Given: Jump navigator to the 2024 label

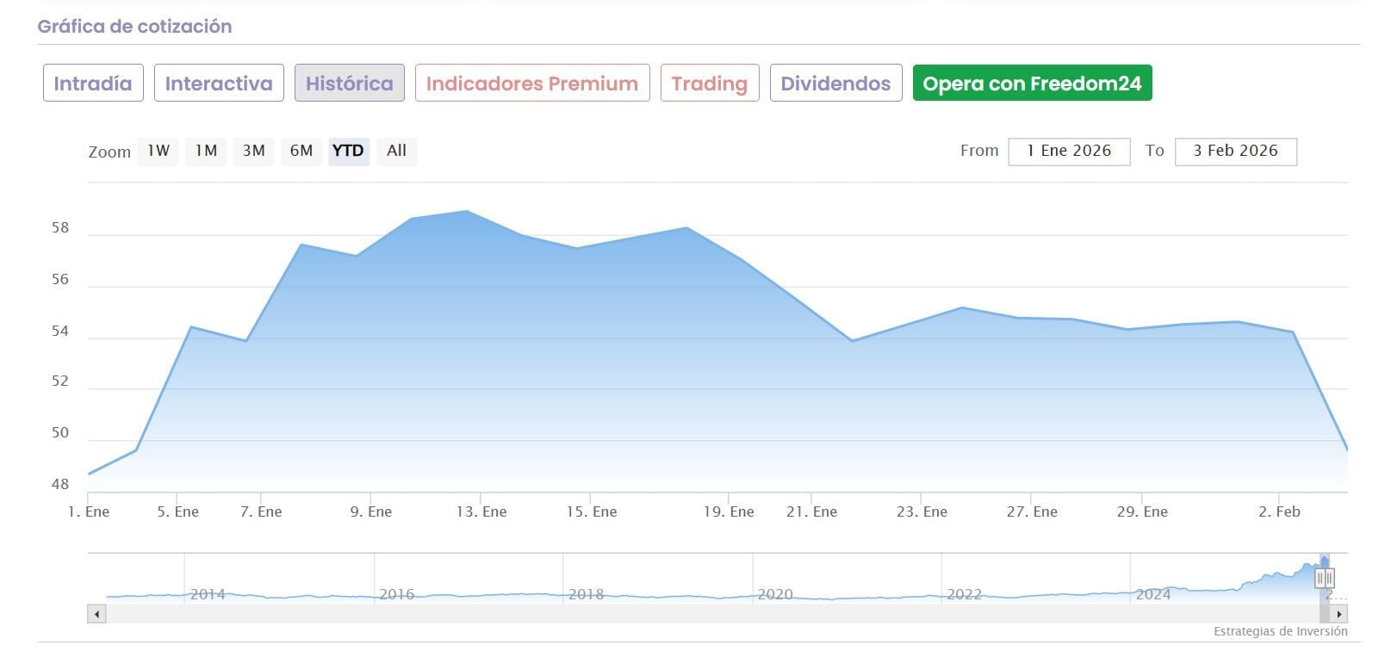Looking at the screenshot, I should (1152, 594).
